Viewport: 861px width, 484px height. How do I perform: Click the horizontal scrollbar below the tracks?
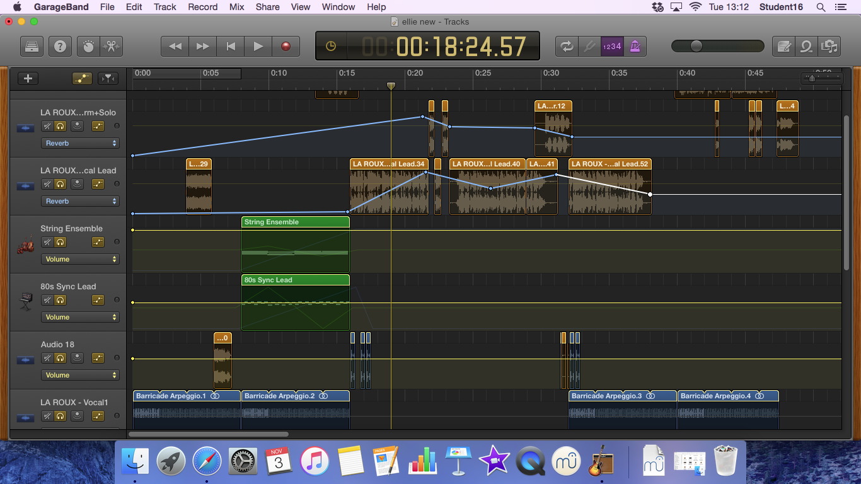[x=209, y=434]
